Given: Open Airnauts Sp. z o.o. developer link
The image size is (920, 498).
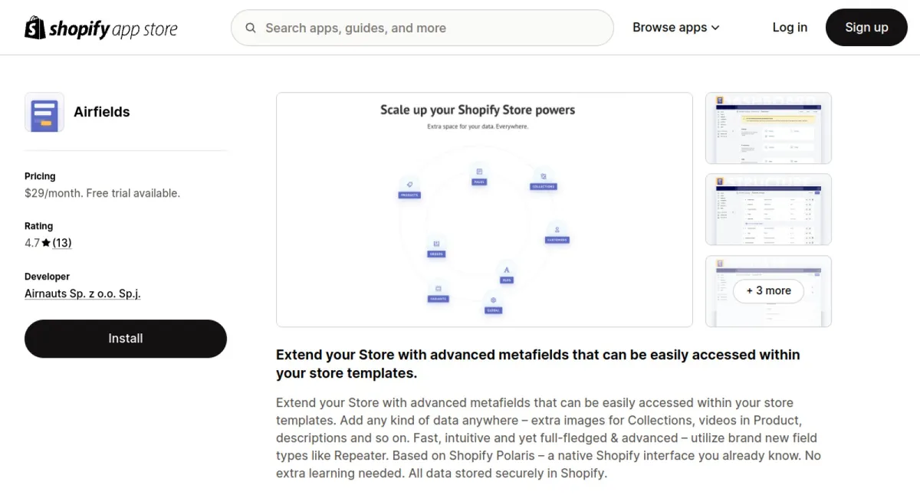Looking at the screenshot, I should click(83, 293).
